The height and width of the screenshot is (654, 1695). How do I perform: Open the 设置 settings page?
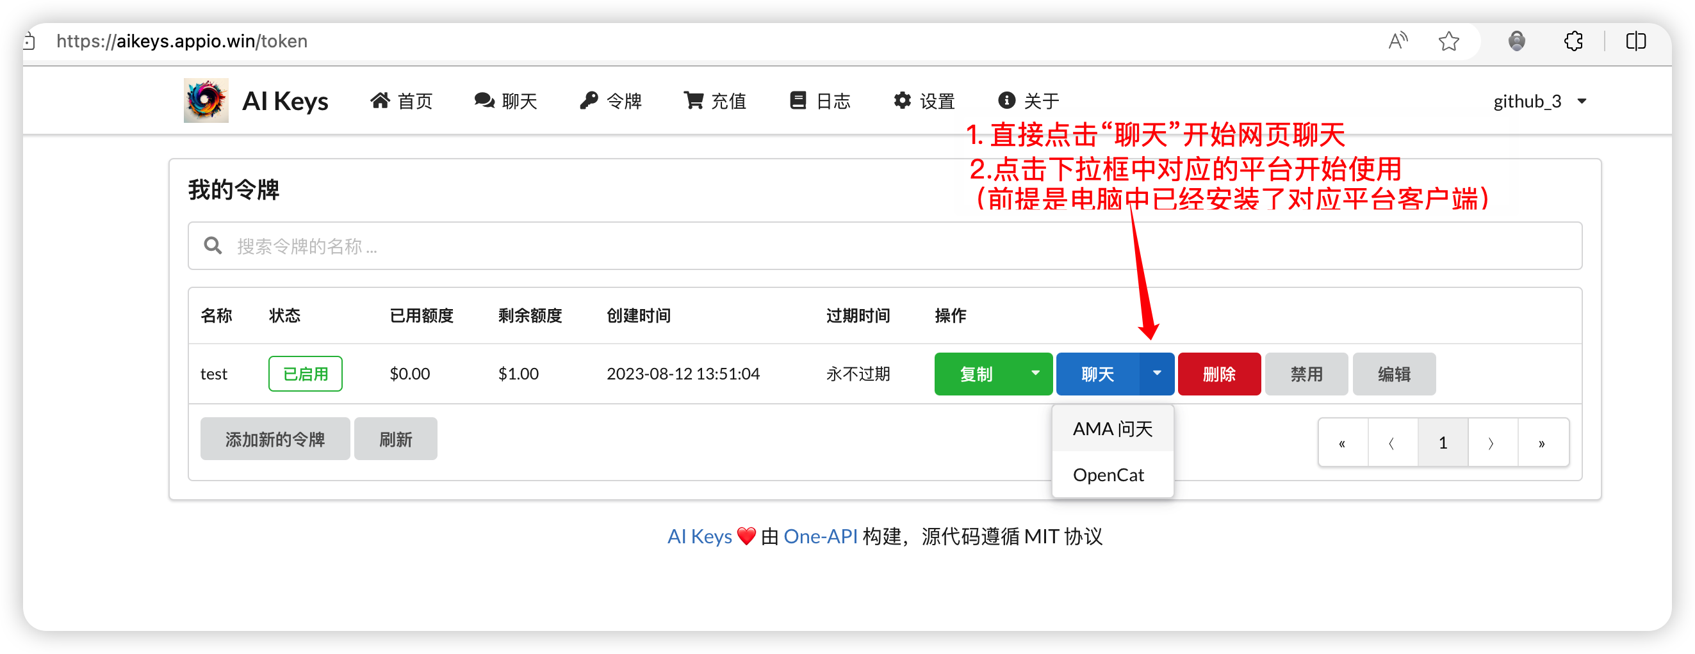point(924,101)
